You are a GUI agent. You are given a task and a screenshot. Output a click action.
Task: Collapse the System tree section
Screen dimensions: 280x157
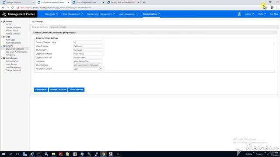pos(2,21)
